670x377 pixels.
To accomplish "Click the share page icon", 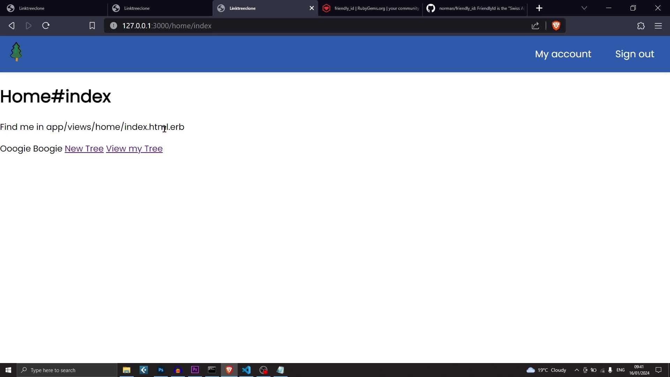I will 535,25.
